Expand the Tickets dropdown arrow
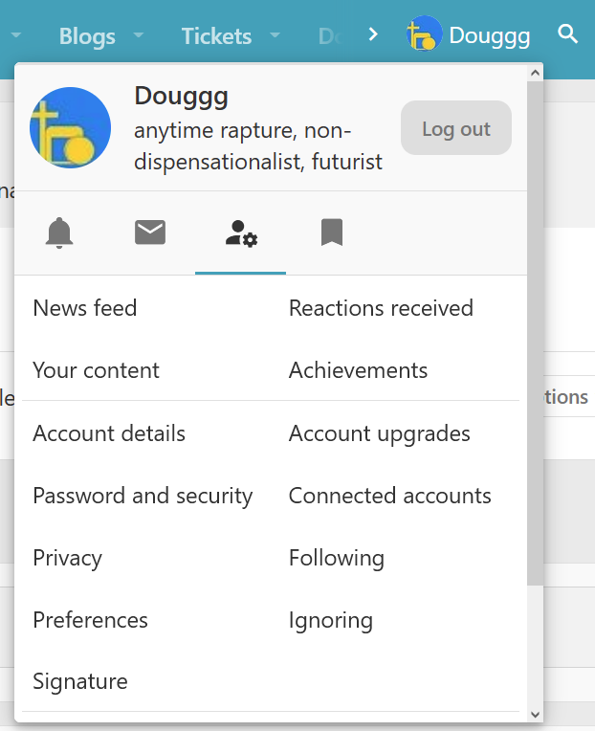 point(275,35)
